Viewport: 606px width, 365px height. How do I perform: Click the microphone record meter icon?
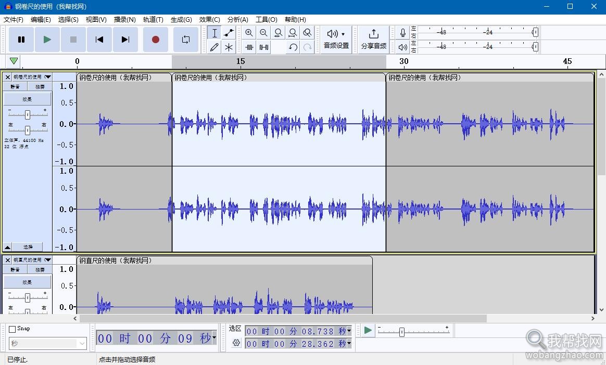pos(403,33)
